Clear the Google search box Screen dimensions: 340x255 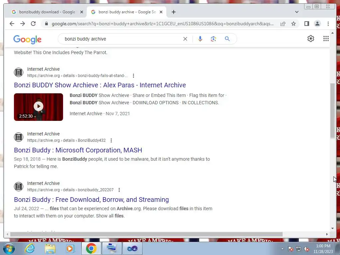click(185, 39)
